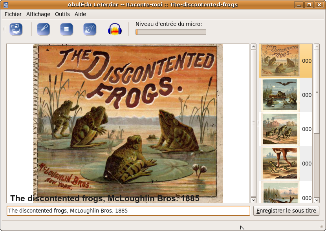Select the reeds and swamp thumbnail
This screenshot has width=326, height=231.
point(280,192)
